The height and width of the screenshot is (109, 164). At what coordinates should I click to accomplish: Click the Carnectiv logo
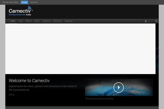point(21,11)
